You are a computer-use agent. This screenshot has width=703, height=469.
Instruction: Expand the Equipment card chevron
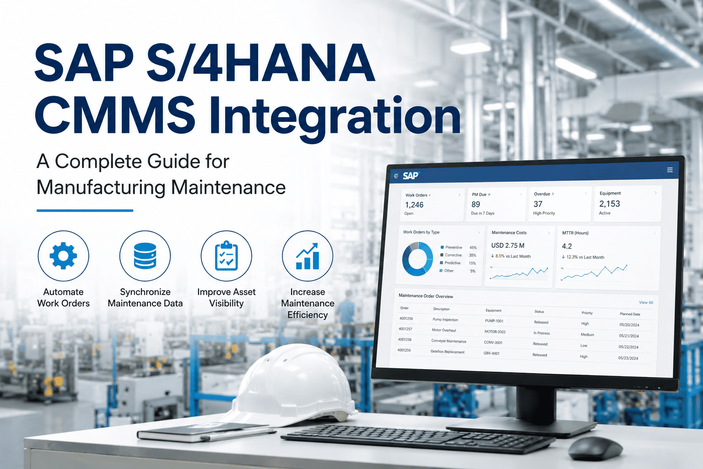click(x=655, y=193)
